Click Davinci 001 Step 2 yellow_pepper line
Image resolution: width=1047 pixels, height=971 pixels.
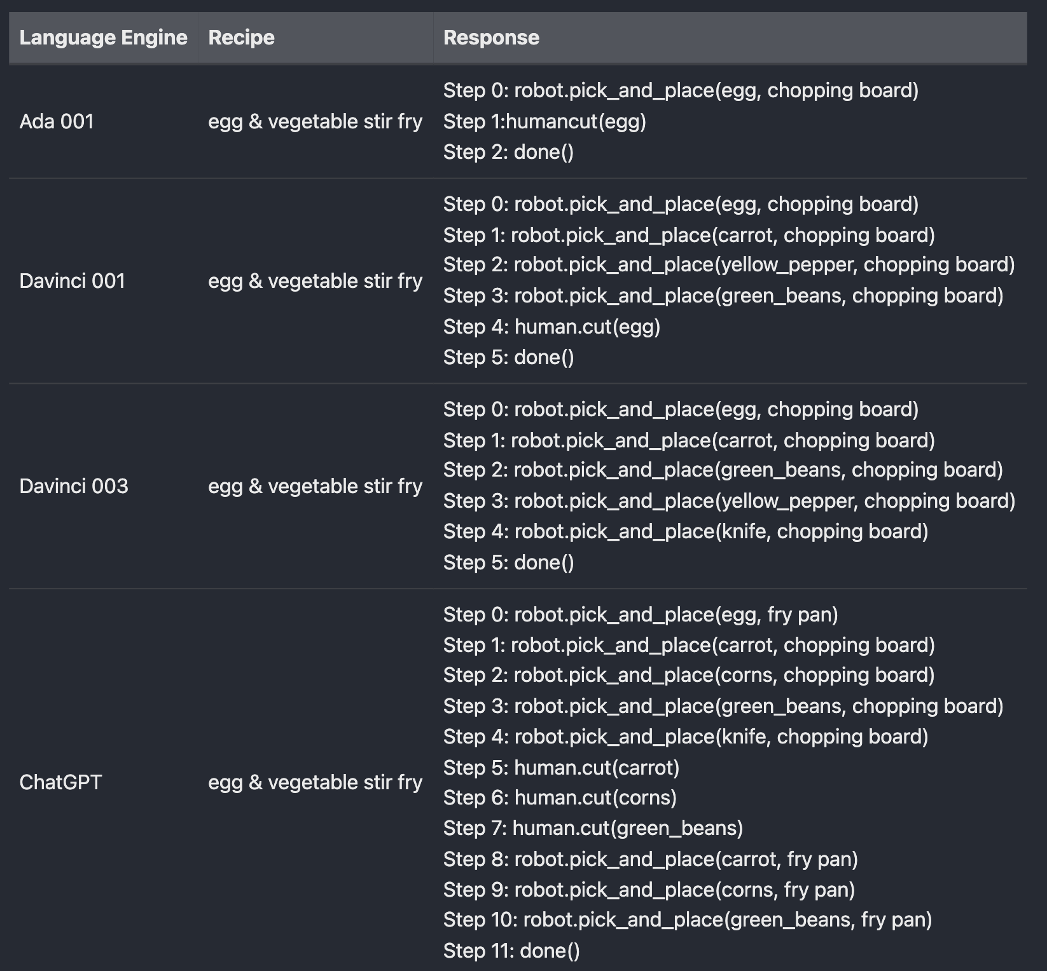pyautogui.click(x=729, y=265)
